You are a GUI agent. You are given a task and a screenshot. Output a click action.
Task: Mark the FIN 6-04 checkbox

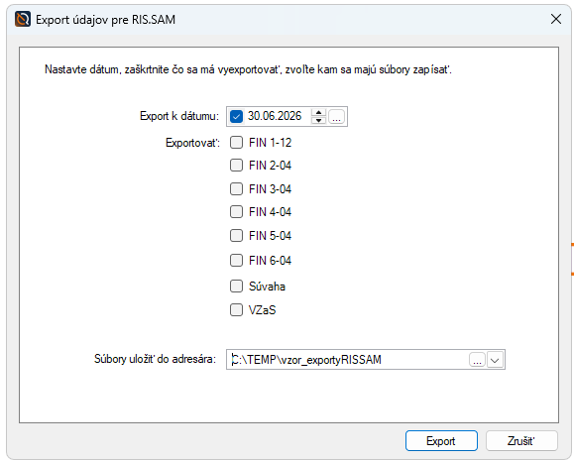236,261
